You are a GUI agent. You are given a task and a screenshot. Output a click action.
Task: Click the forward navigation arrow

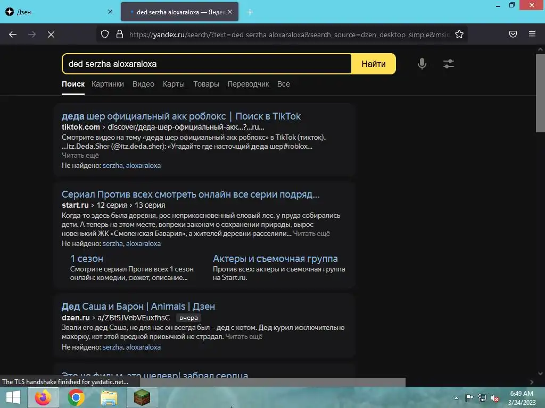coord(32,35)
